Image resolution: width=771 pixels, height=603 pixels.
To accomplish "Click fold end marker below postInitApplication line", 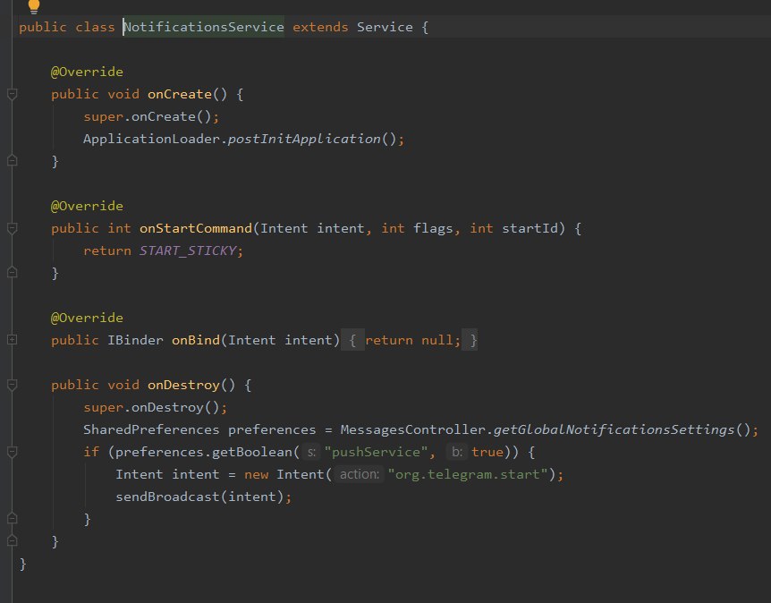I will 13,160.
